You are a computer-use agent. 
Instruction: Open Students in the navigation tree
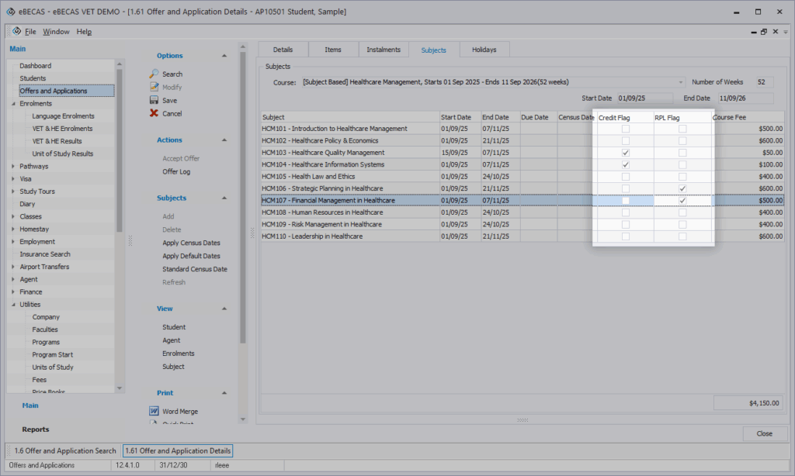click(x=33, y=78)
